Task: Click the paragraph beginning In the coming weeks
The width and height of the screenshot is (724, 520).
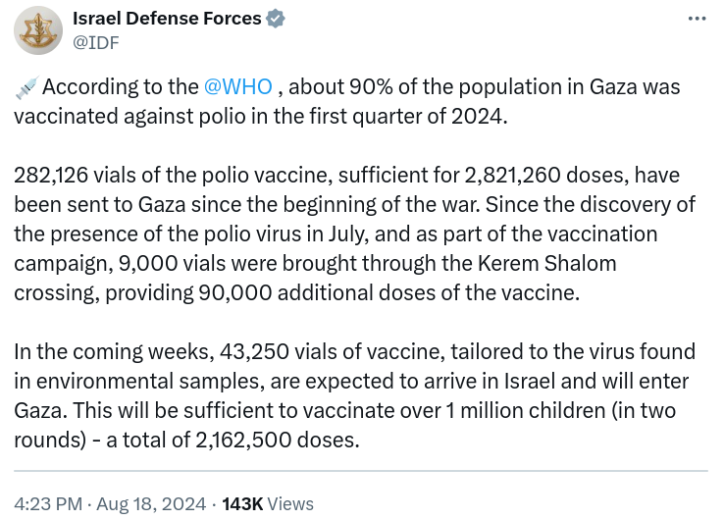Action: pos(354,395)
